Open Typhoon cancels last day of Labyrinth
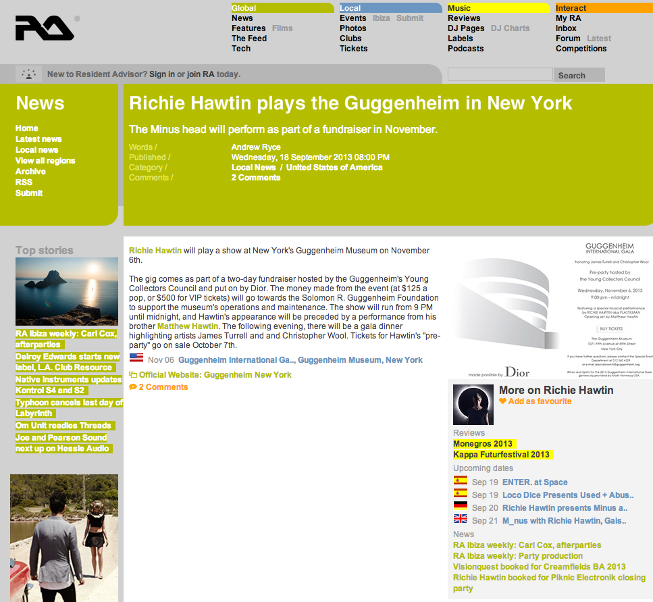653x602 pixels. coord(69,408)
